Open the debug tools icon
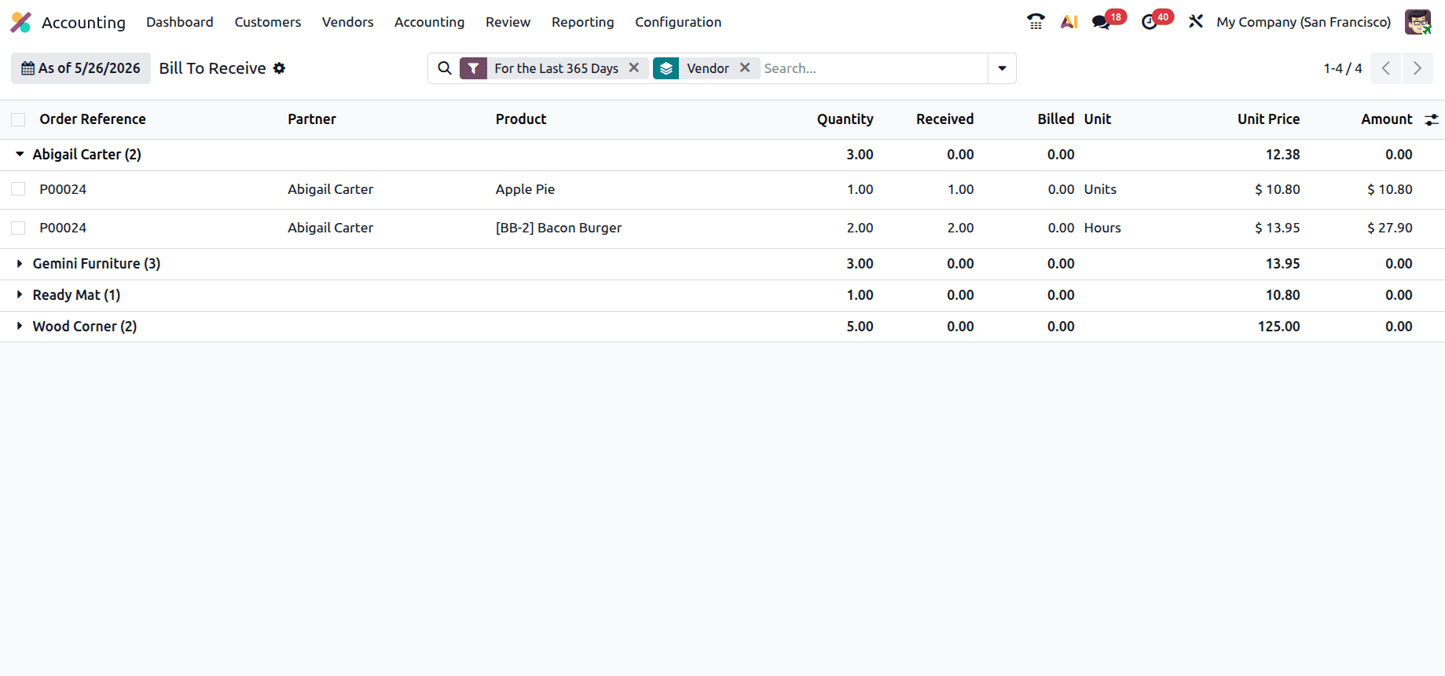The height and width of the screenshot is (676, 1445). [x=1196, y=22]
